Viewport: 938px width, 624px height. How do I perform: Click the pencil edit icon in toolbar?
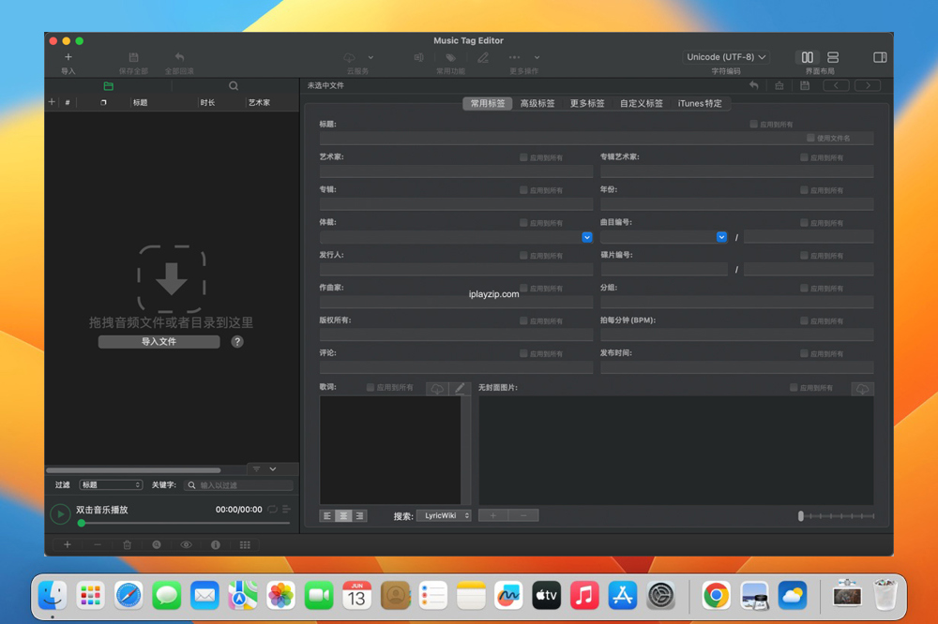coord(483,57)
